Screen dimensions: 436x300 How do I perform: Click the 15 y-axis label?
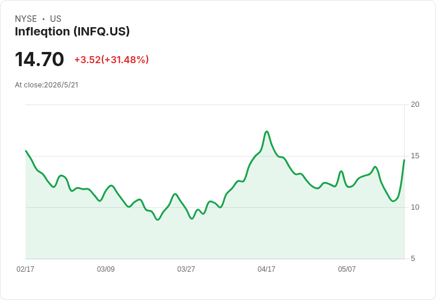pyautogui.click(x=415, y=156)
